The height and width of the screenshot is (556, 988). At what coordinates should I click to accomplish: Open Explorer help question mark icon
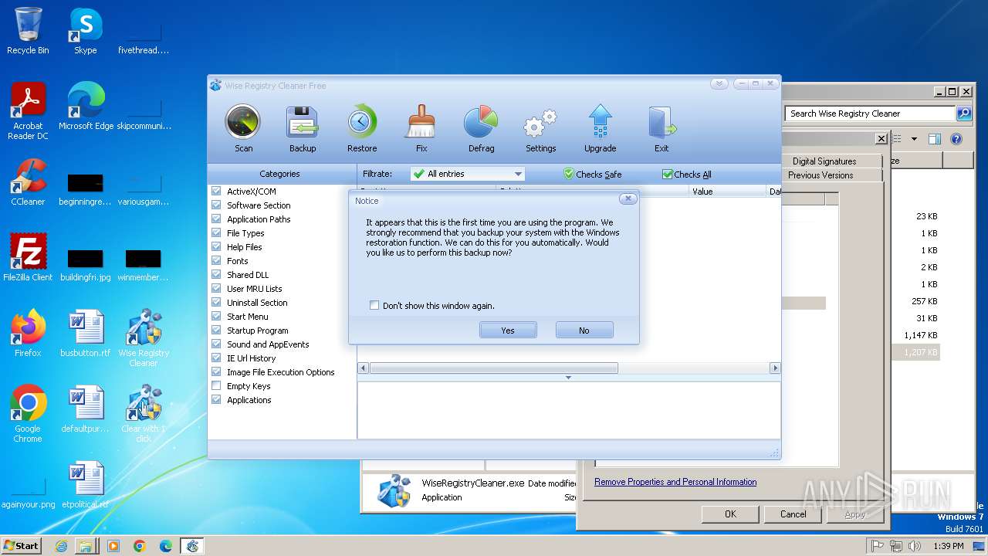[956, 139]
